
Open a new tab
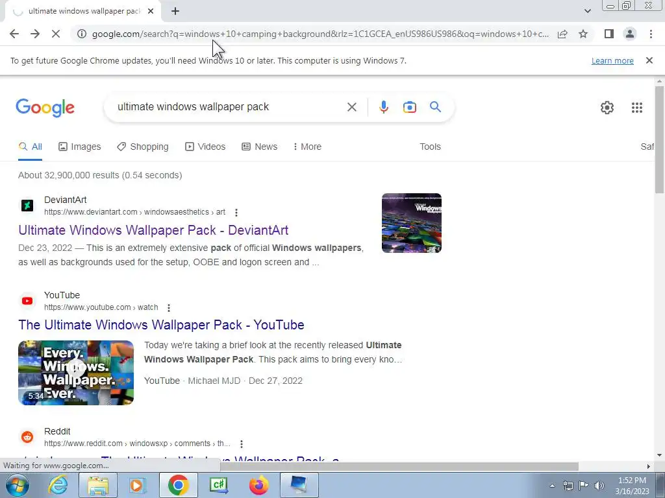[175, 11]
